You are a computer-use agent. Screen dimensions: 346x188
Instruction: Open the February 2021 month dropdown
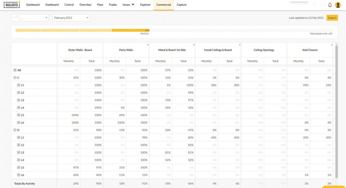point(71,18)
